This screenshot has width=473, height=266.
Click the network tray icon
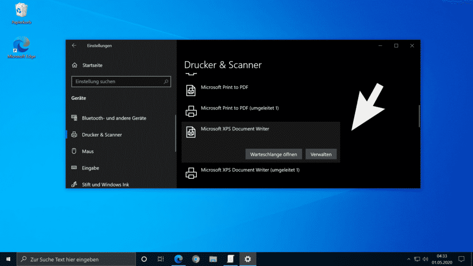coord(417,259)
